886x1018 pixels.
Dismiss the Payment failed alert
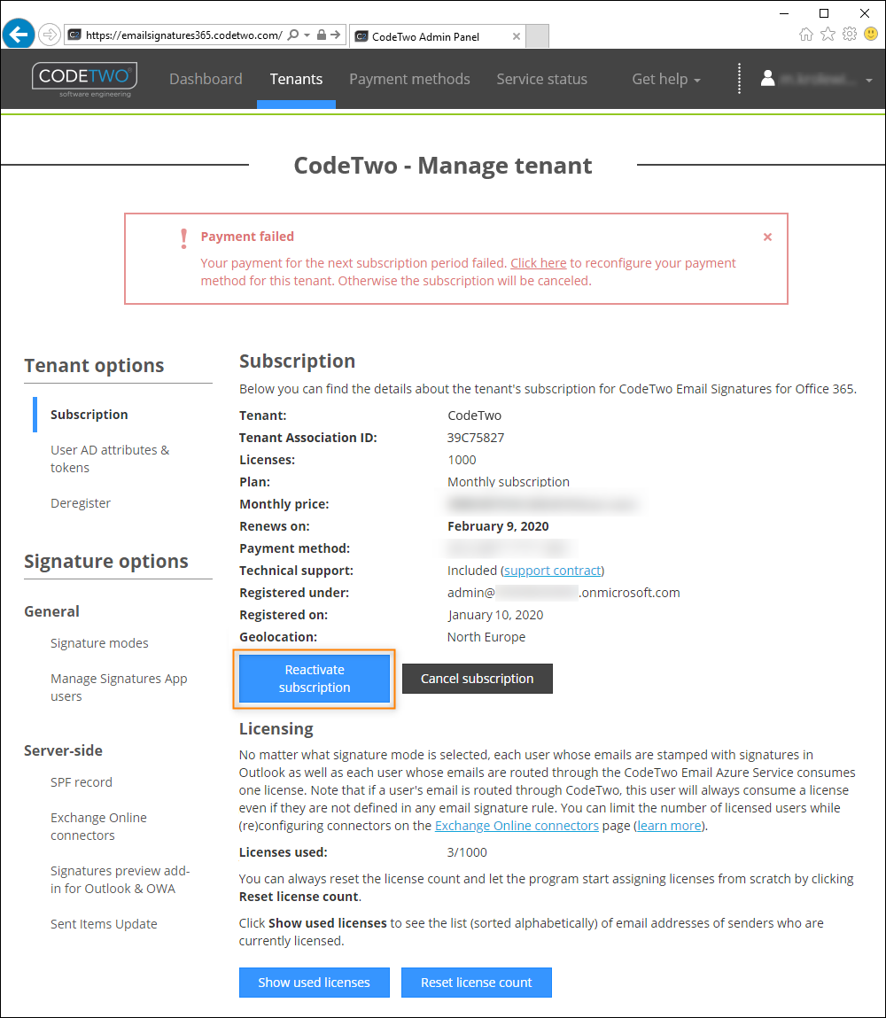coord(768,237)
